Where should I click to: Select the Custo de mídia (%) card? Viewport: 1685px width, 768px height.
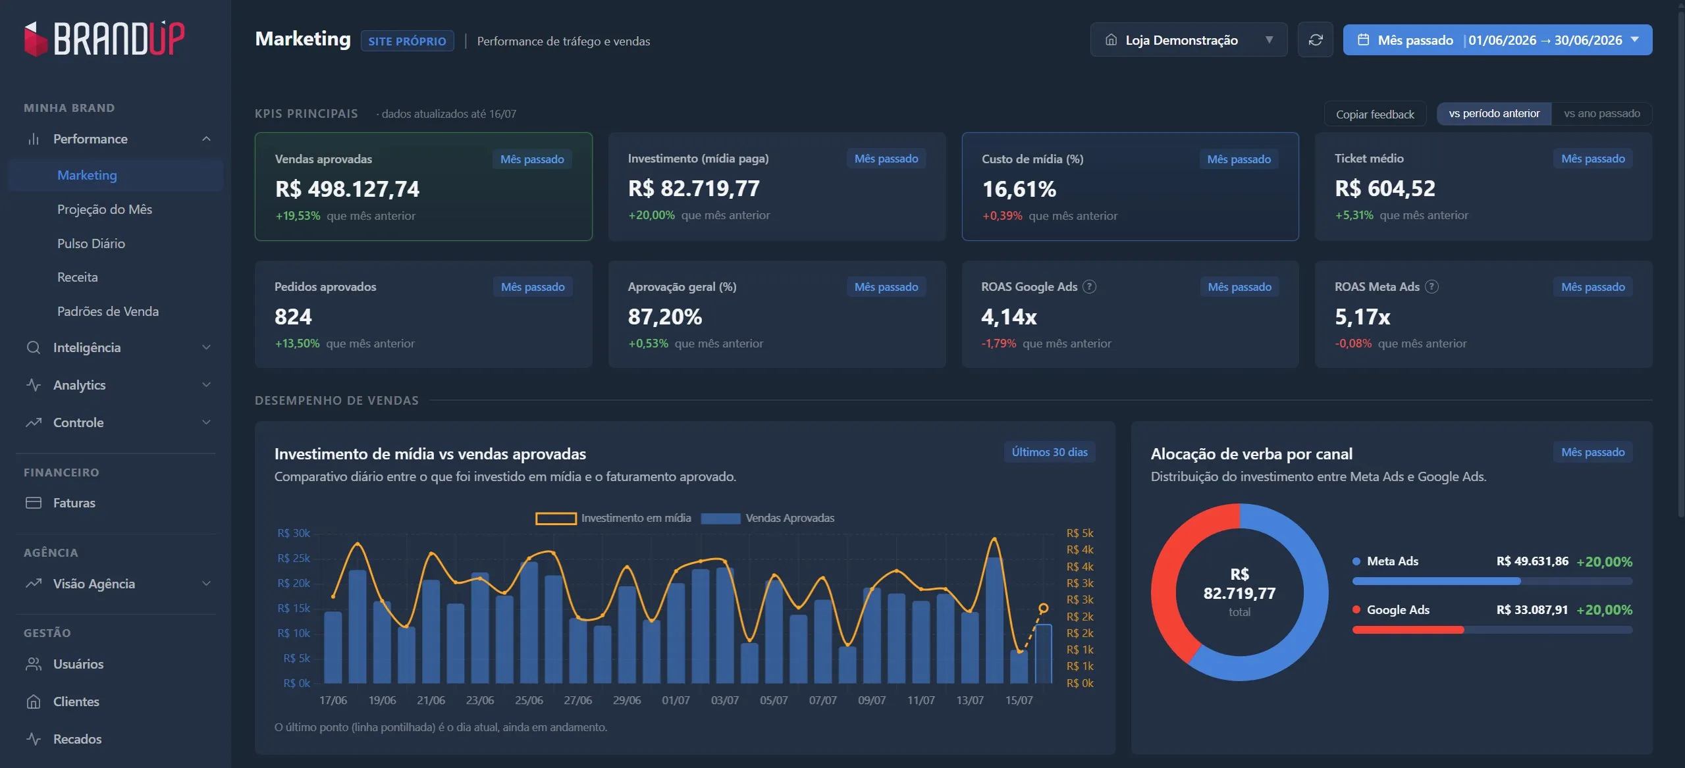tap(1130, 187)
